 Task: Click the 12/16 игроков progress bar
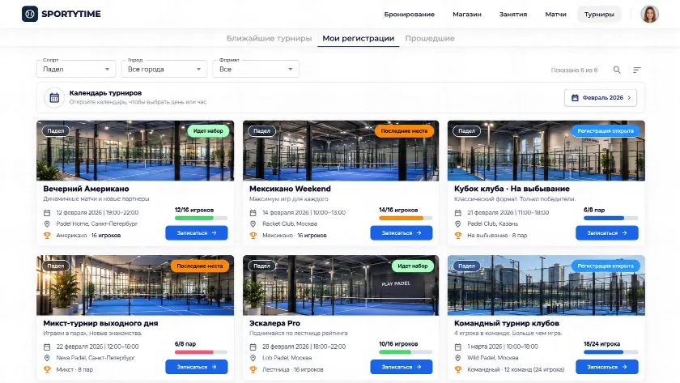point(201,218)
